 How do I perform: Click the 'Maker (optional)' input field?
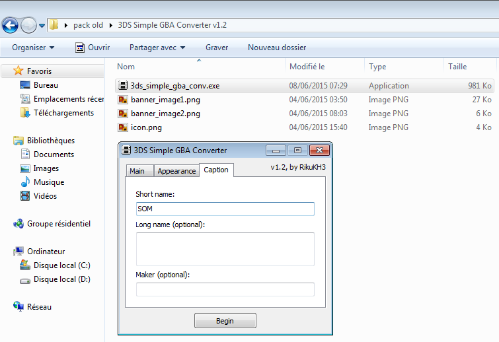[225, 290]
